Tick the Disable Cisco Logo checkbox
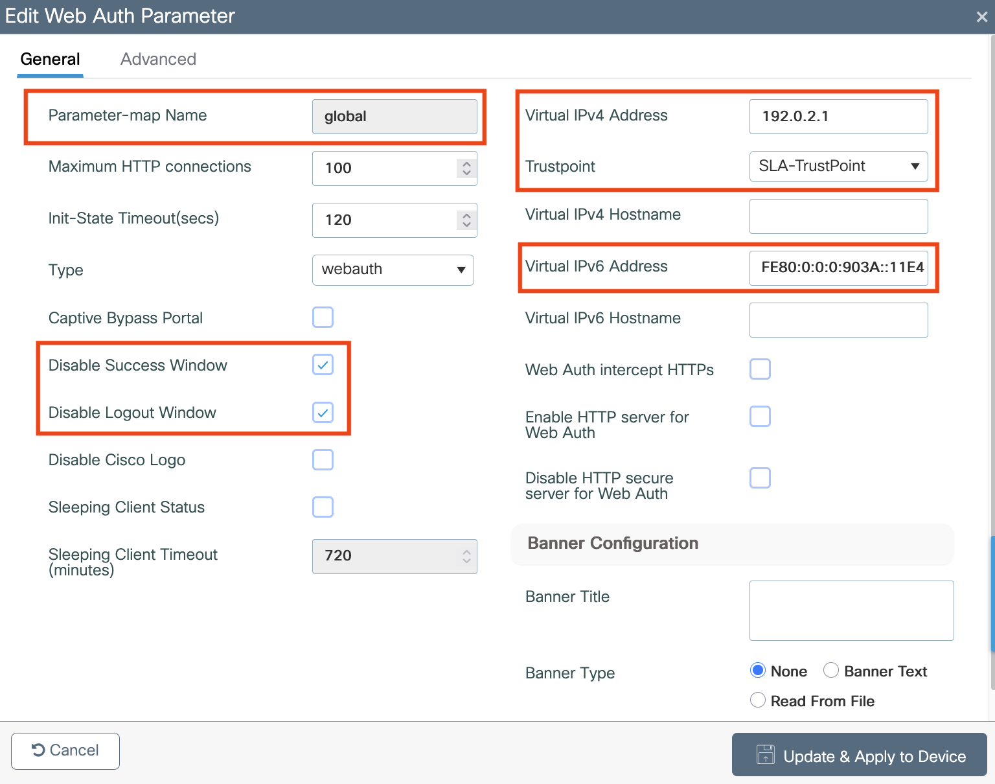This screenshot has height=784, width=995. (x=323, y=460)
